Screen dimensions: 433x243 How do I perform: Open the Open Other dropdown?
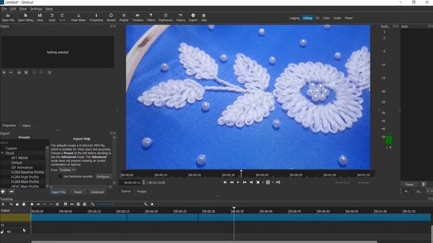click(26, 18)
